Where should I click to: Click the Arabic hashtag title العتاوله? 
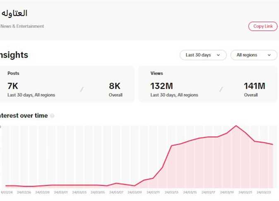pos(14,13)
